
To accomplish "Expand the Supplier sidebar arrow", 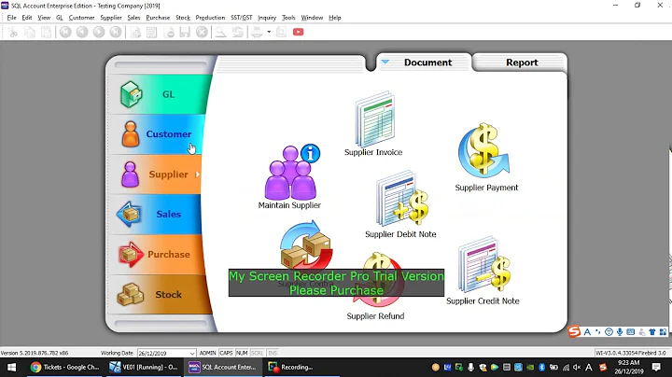I will click(197, 175).
